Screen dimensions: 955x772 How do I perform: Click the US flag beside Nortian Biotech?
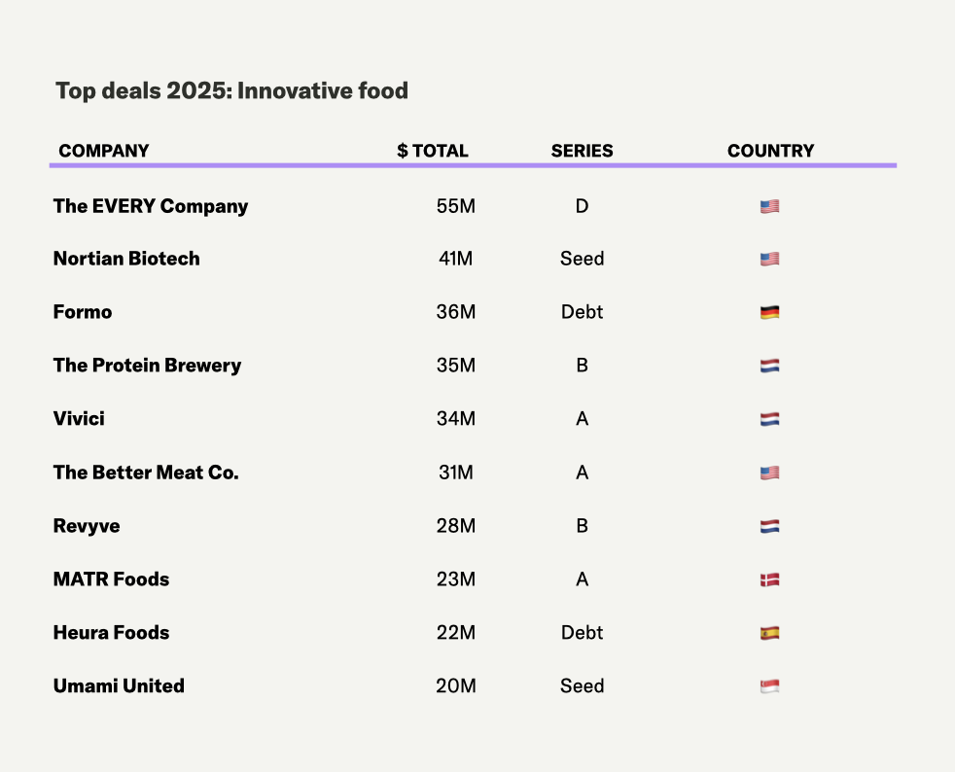tap(769, 260)
